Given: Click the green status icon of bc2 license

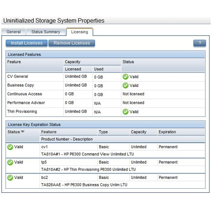Looking at the screenshot, I should click(x=10, y=178).
